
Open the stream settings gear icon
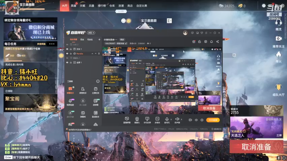point(202,120)
